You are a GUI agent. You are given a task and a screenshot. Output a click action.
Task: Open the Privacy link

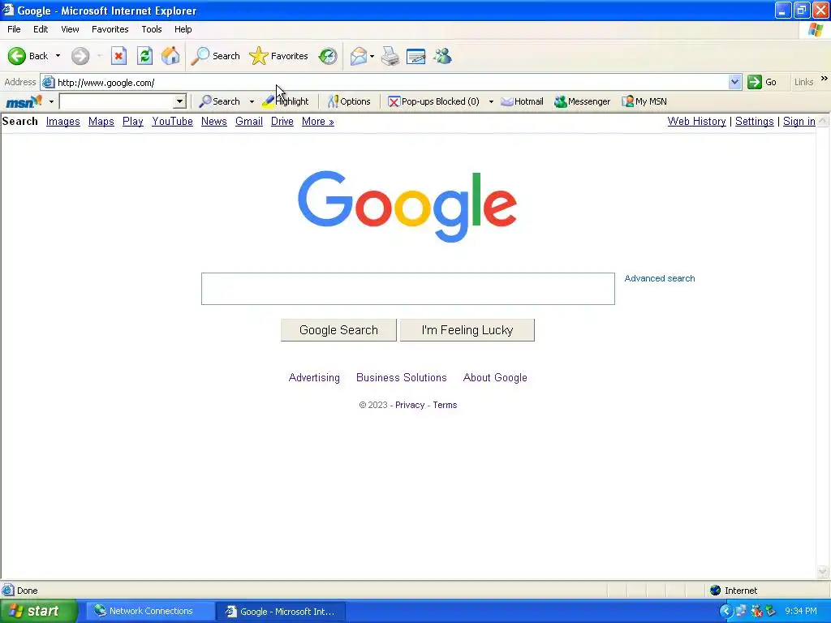[410, 405]
